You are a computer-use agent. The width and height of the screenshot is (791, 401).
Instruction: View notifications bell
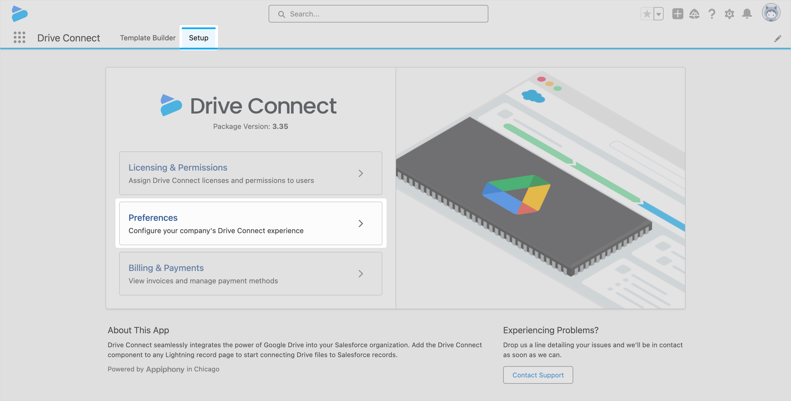coord(747,14)
